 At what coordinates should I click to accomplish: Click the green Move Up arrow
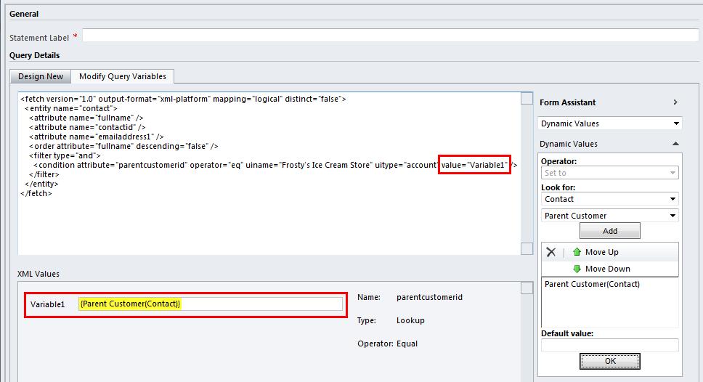[x=577, y=252]
